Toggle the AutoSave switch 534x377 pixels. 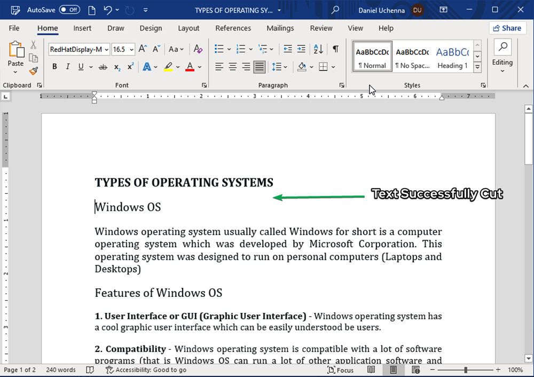69,10
